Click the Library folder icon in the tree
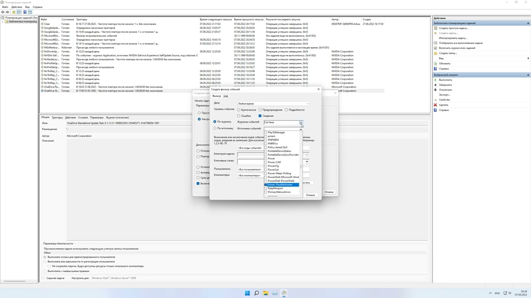531x298 pixels. (7, 22)
